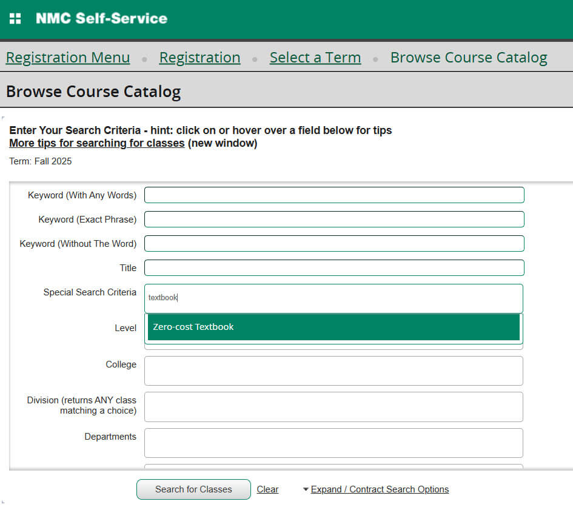
Task: Open the Registration breadcrumb link
Action: [x=199, y=57]
